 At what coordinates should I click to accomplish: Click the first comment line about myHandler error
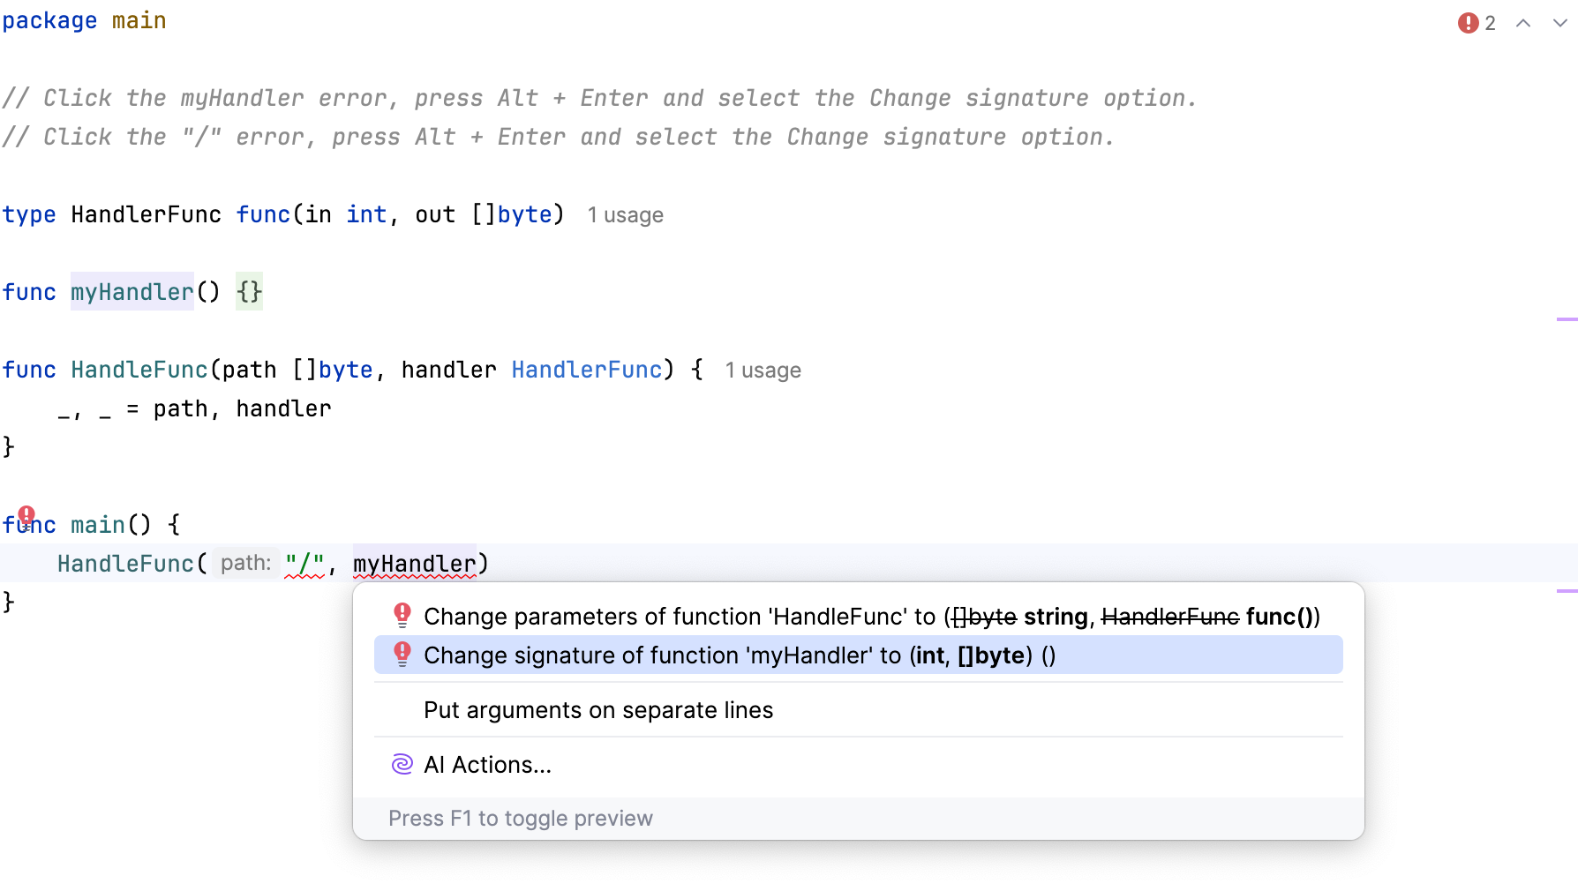(599, 98)
